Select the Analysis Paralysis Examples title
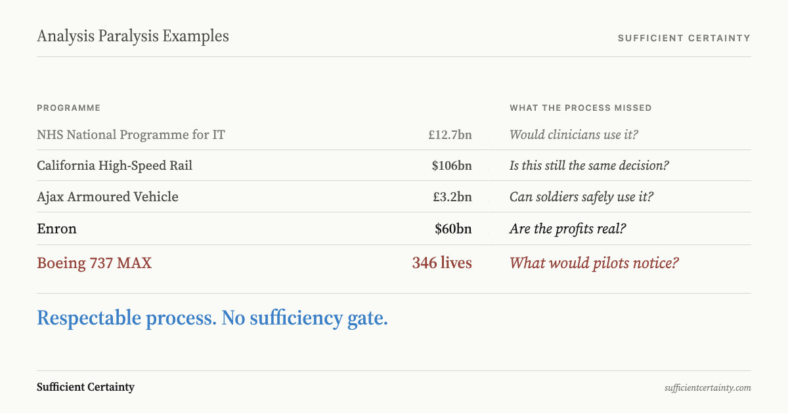The width and height of the screenshot is (788, 413). click(x=133, y=36)
